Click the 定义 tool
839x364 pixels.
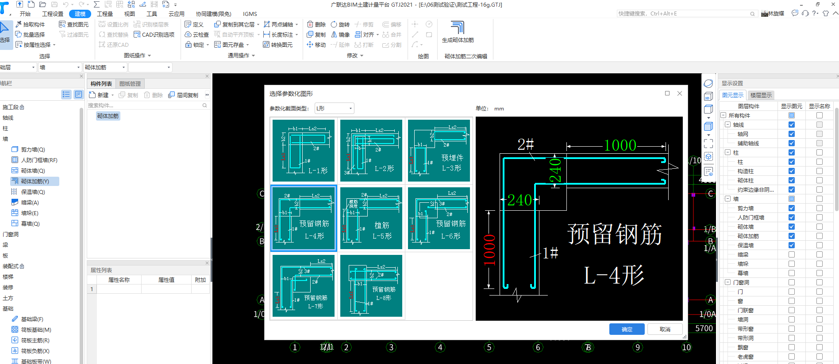tap(194, 24)
